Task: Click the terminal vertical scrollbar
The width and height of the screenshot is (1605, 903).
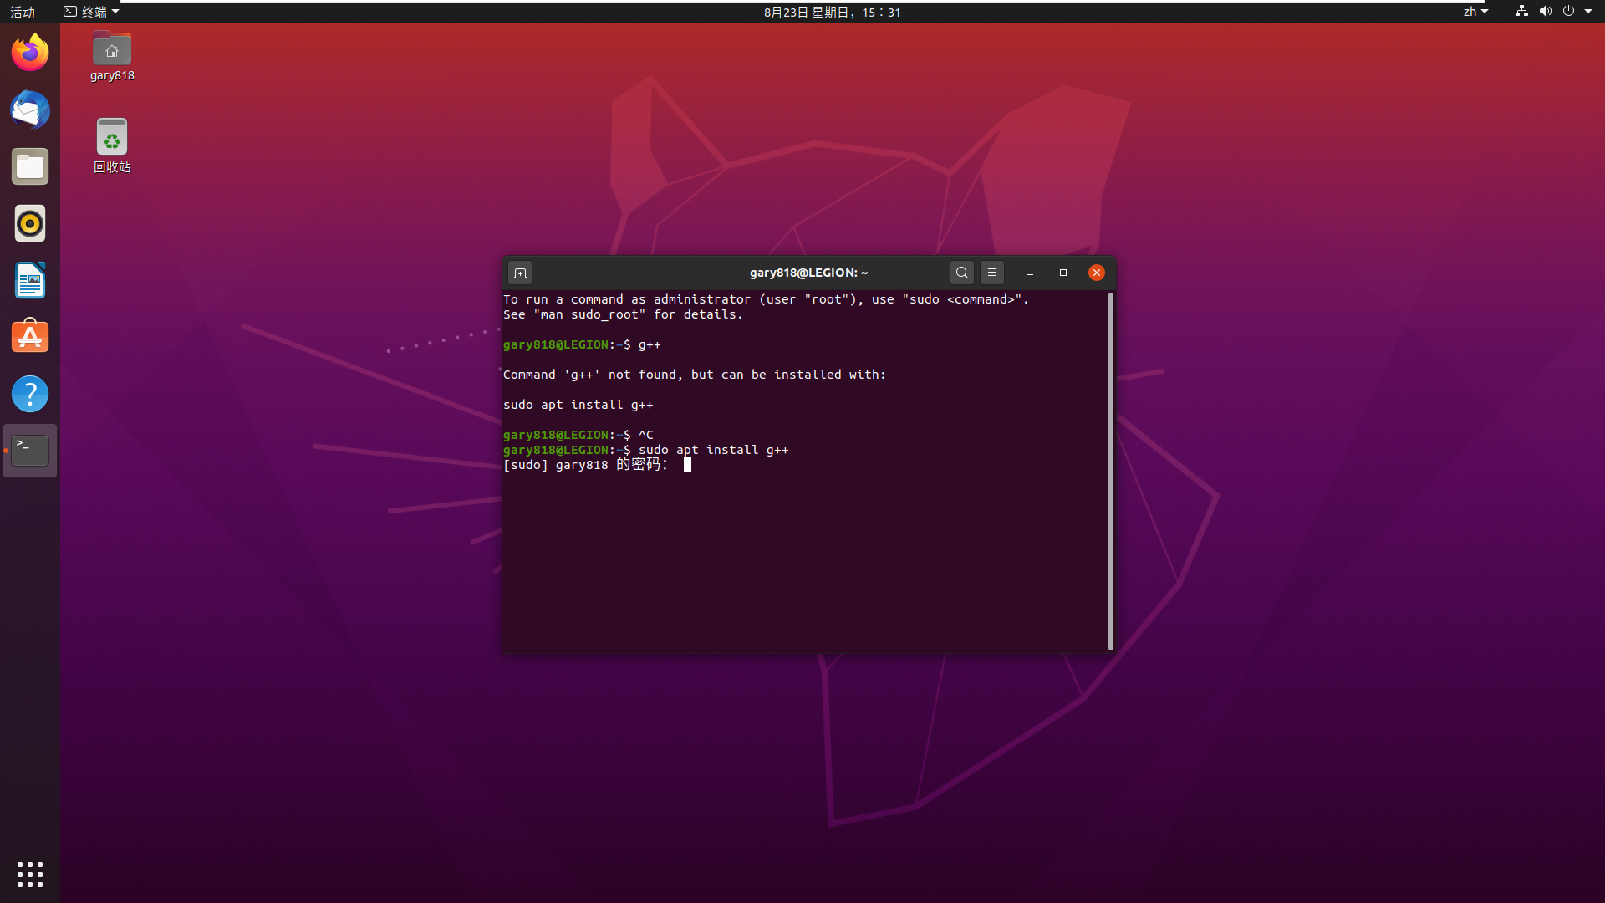Action: click(1111, 471)
